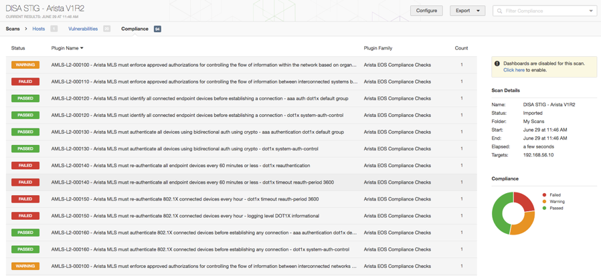The width and height of the screenshot is (601, 276).
Task: Click the red Failed segment of the donut chart
Action: 525,200
